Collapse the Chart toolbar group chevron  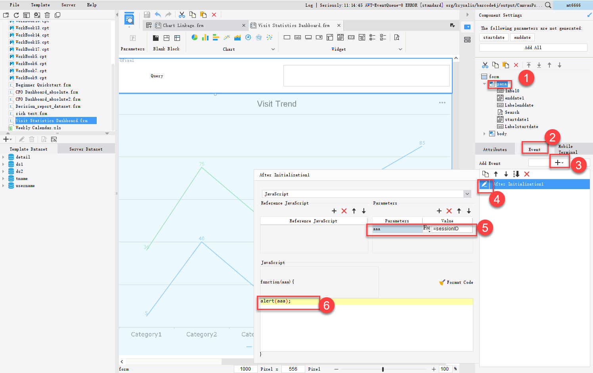tap(273, 49)
